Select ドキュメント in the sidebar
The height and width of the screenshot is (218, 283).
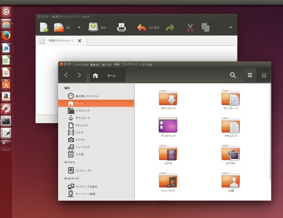96,125
